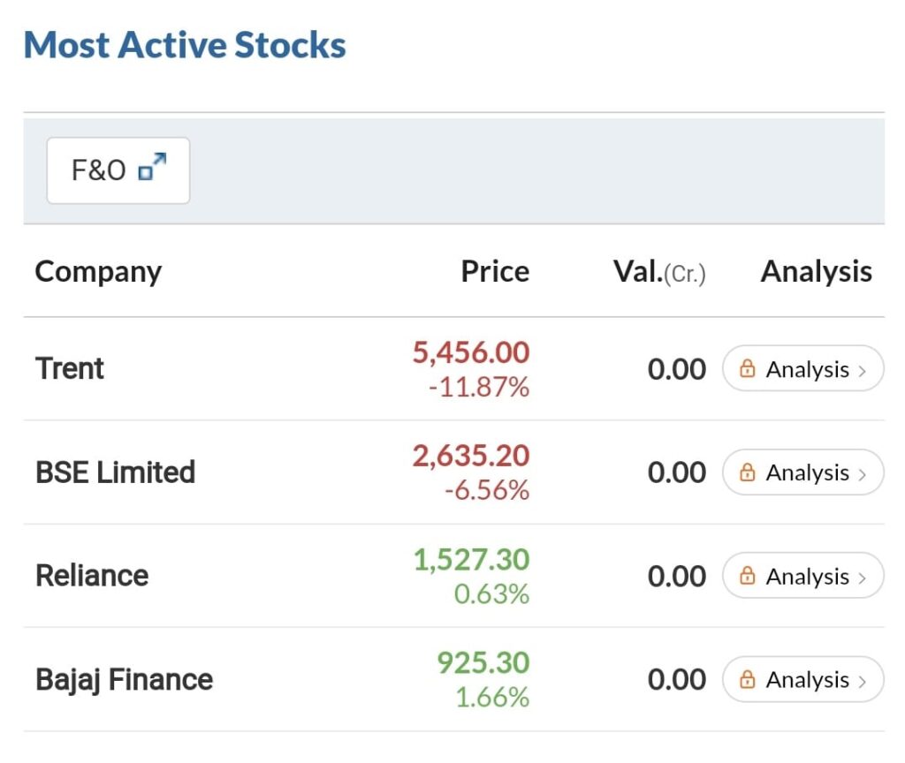Open the Trent company link
Screen dimensions: 905x763
point(69,368)
